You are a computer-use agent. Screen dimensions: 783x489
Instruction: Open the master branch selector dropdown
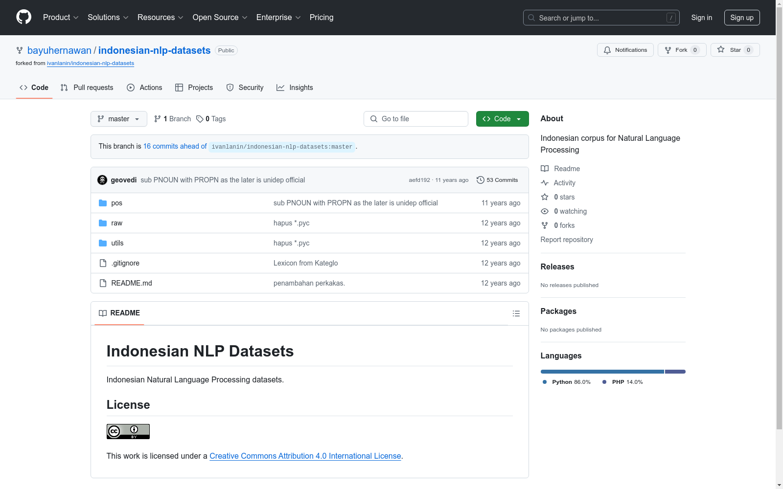(119, 119)
